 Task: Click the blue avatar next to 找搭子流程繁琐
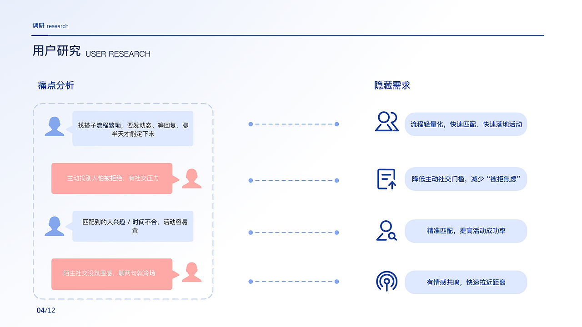coord(55,126)
